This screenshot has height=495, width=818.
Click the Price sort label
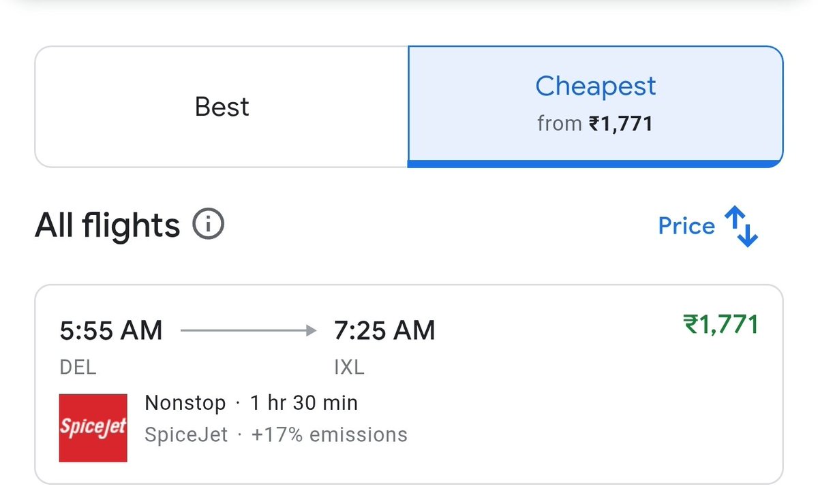[x=686, y=226]
